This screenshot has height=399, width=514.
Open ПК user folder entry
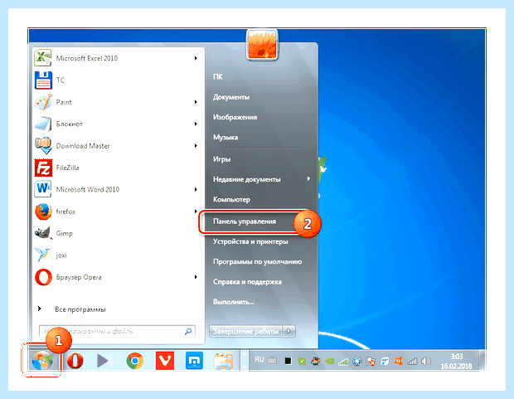coord(218,77)
